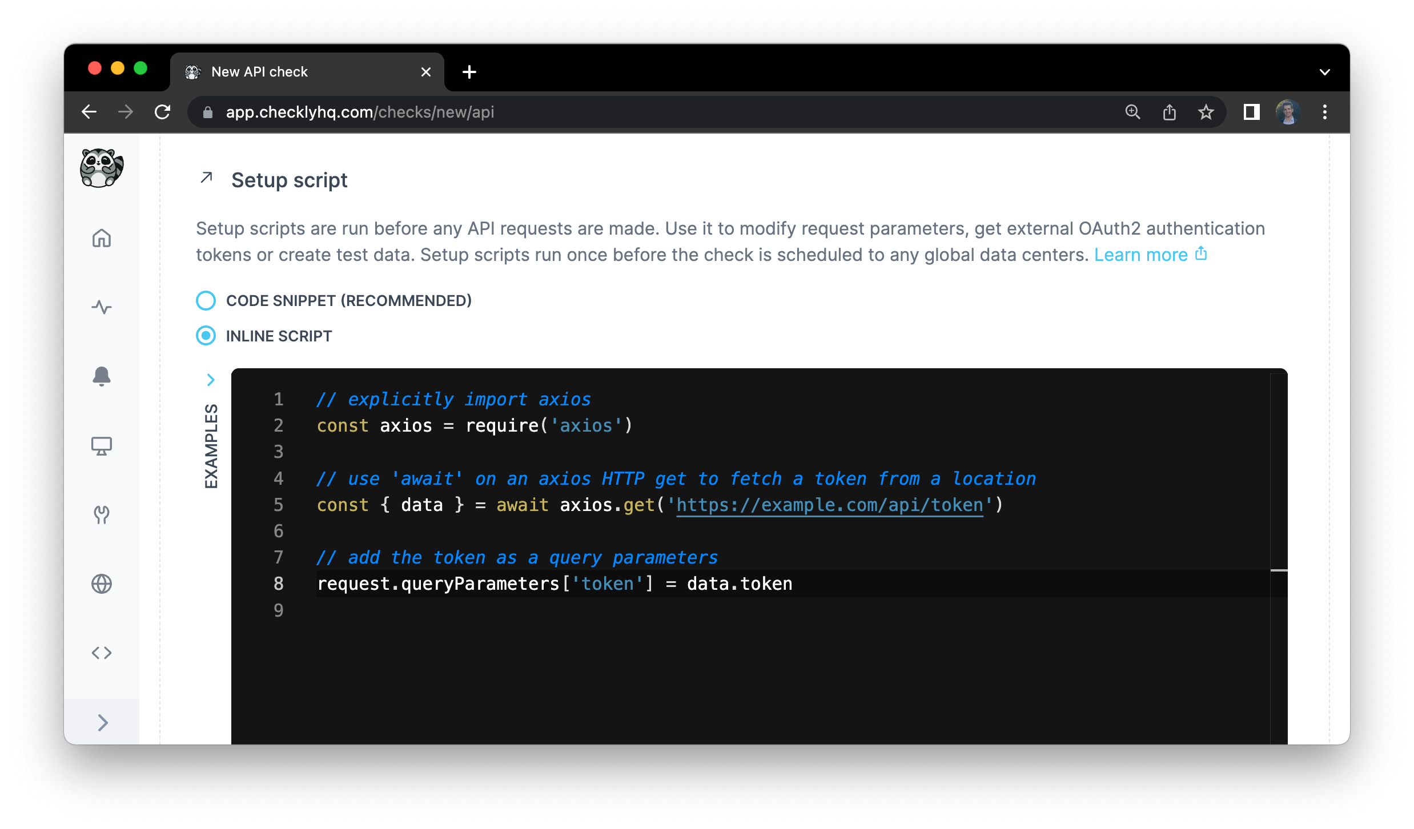This screenshot has width=1414, height=829.
Task: Toggle the padlock site information icon
Action: 207,112
